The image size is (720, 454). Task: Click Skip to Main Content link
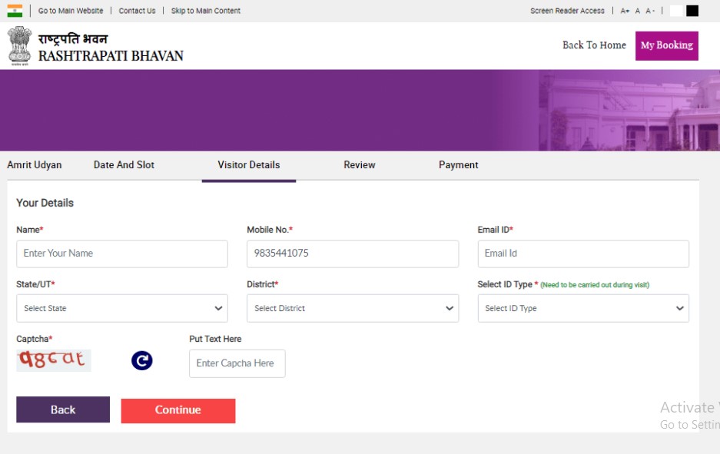206,11
